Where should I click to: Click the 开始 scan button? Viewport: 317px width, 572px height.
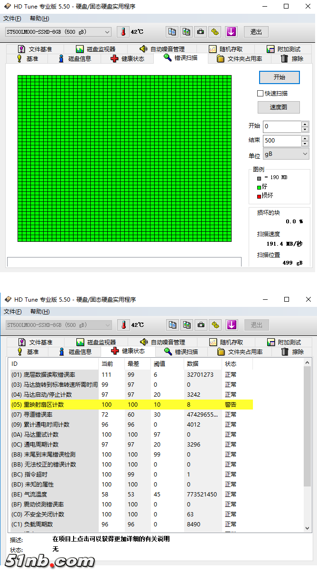click(x=280, y=77)
